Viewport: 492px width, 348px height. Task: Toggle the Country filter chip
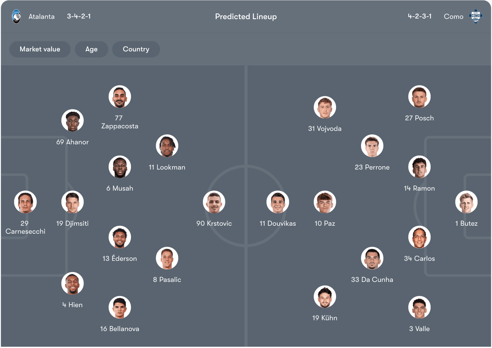coord(136,49)
